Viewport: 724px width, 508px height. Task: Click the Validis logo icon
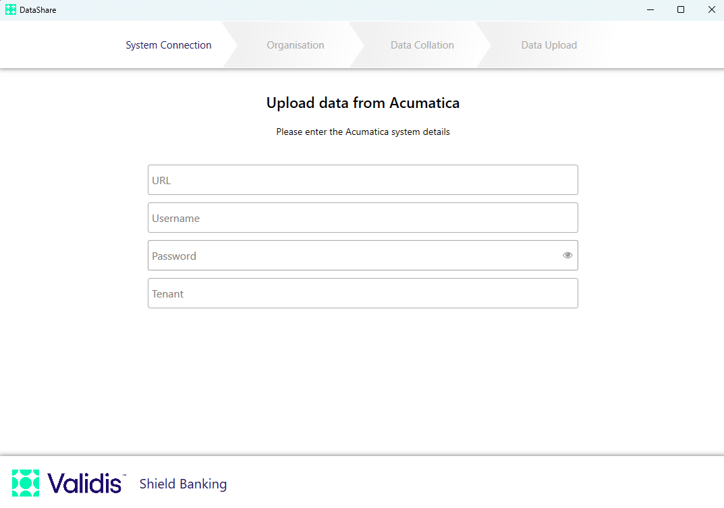tap(26, 483)
